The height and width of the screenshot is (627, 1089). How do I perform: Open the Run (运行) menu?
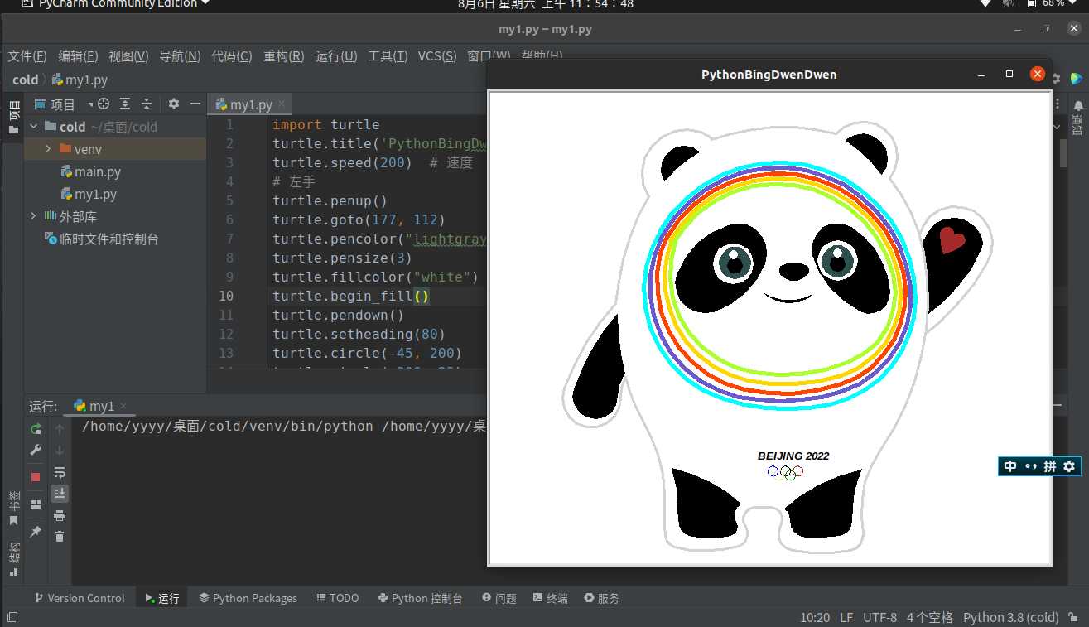coord(336,56)
